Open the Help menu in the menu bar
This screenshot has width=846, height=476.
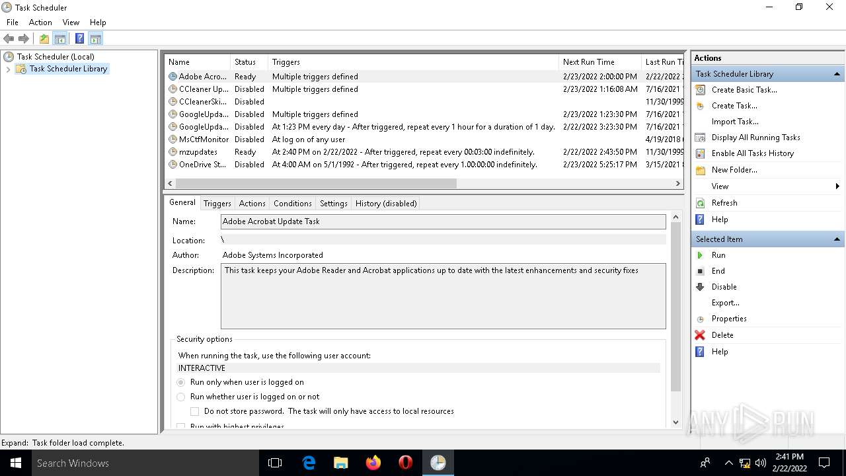point(98,22)
